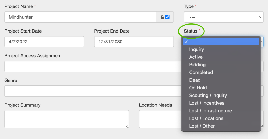Uncheck the Project Name lock checkbox
268x139 pixels.
[x=167, y=17]
